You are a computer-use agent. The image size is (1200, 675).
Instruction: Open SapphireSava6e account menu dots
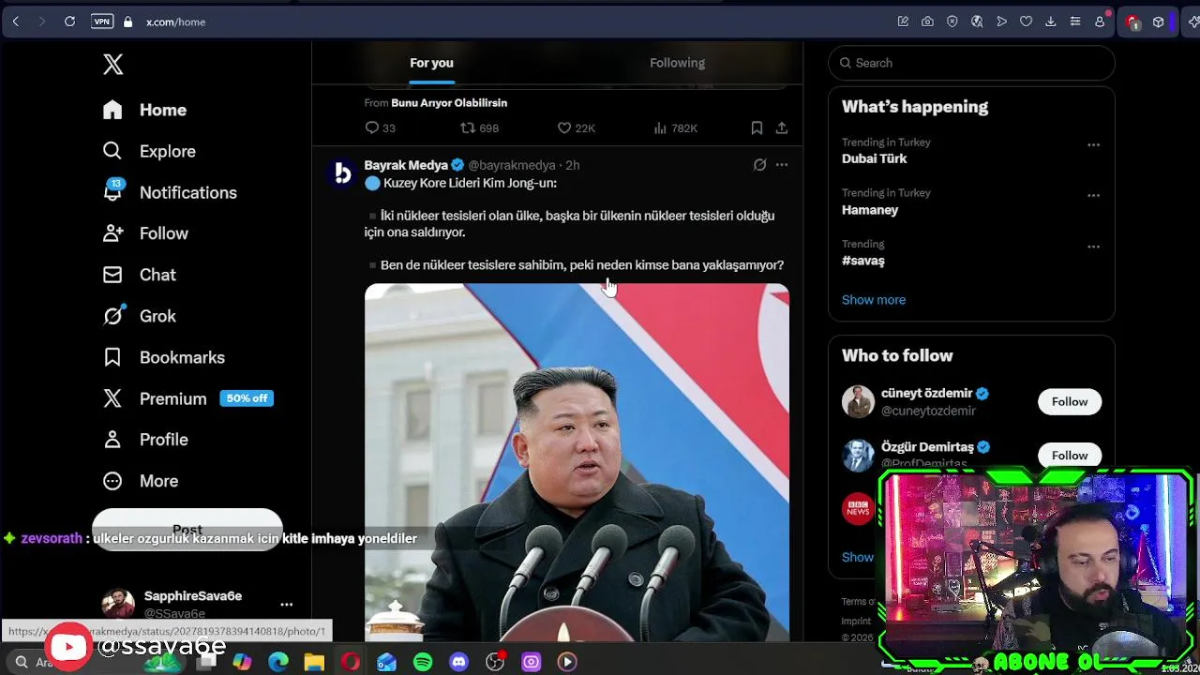click(x=287, y=605)
